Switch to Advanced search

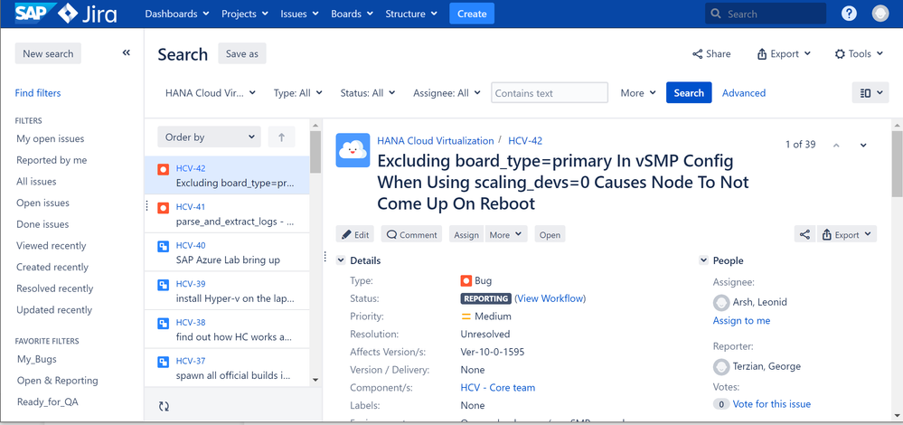(744, 93)
